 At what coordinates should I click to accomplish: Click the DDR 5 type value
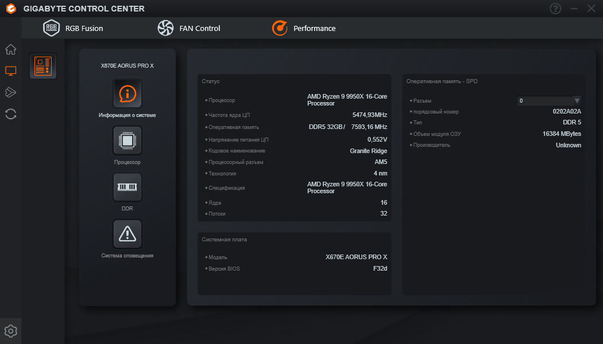pos(572,122)
